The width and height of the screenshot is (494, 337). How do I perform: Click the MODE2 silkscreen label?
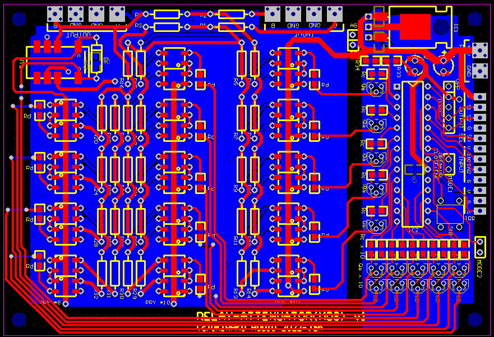tap(480, 269)
